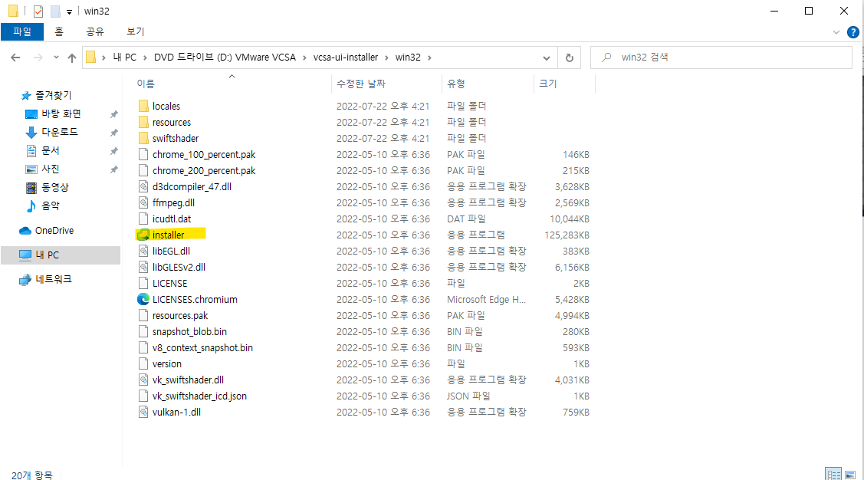Click in win32 검색 search box
Screen dimensions: 864x480
pyautogui.click(x=721, y=58)
